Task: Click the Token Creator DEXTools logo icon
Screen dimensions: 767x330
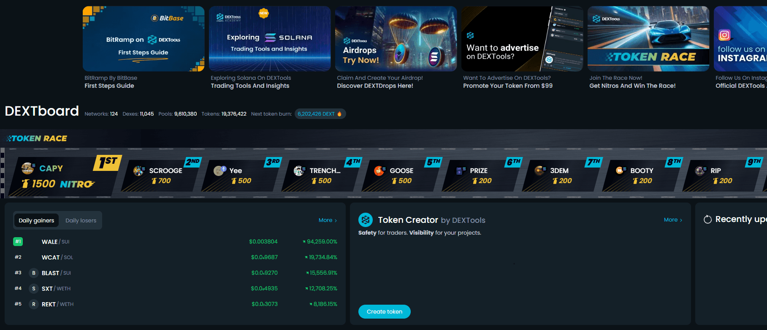Action: [366, 220]
